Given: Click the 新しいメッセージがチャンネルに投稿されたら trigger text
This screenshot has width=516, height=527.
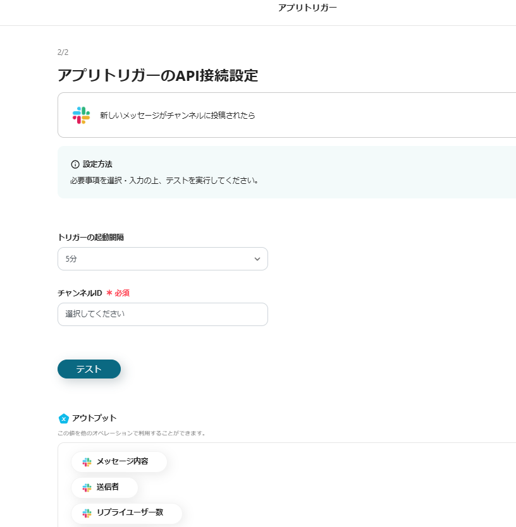Looking at the screenshot, I should click(x=177, y=116).
